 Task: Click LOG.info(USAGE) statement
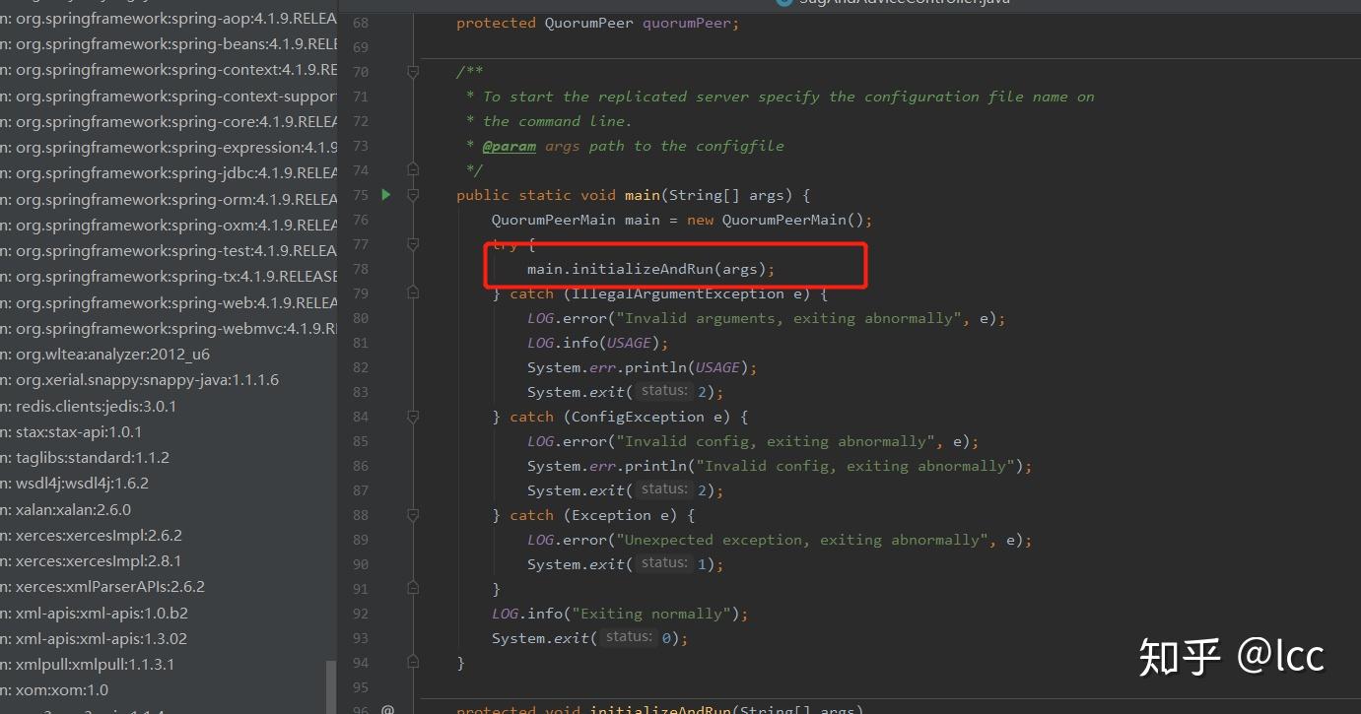[x=597, y=343]
